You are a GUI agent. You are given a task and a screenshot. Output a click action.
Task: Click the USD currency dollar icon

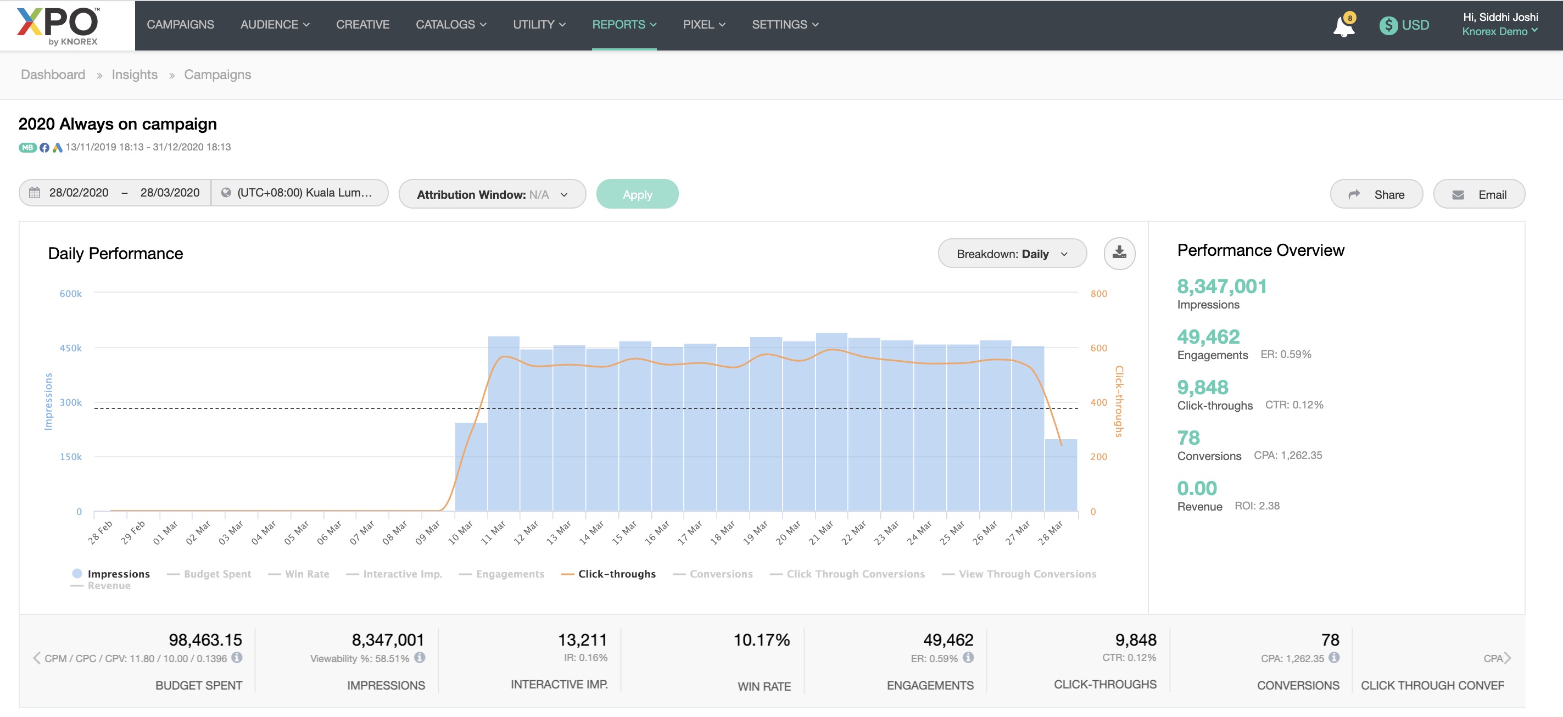[1388, 25]
